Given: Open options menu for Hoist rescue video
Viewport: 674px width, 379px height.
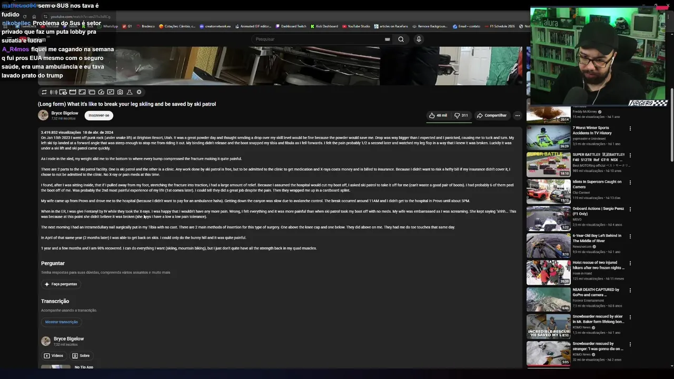Looking at the screenshot, I should pyautogui.click(x=630, y=263).
